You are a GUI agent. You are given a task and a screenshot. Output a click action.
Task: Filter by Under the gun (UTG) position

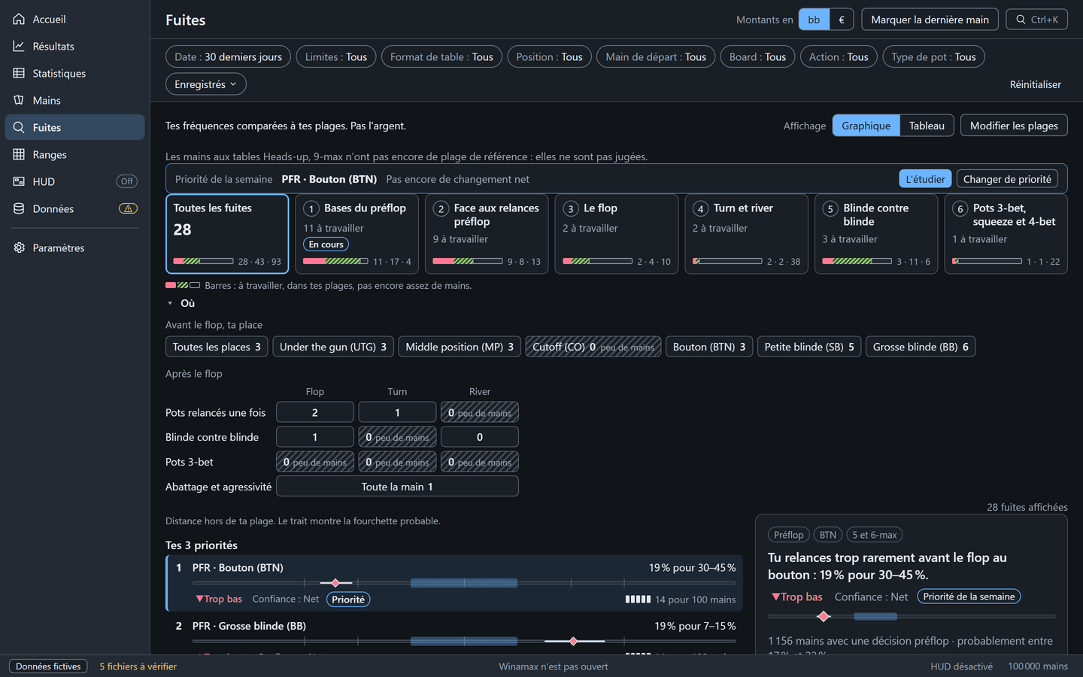point(333,347)
